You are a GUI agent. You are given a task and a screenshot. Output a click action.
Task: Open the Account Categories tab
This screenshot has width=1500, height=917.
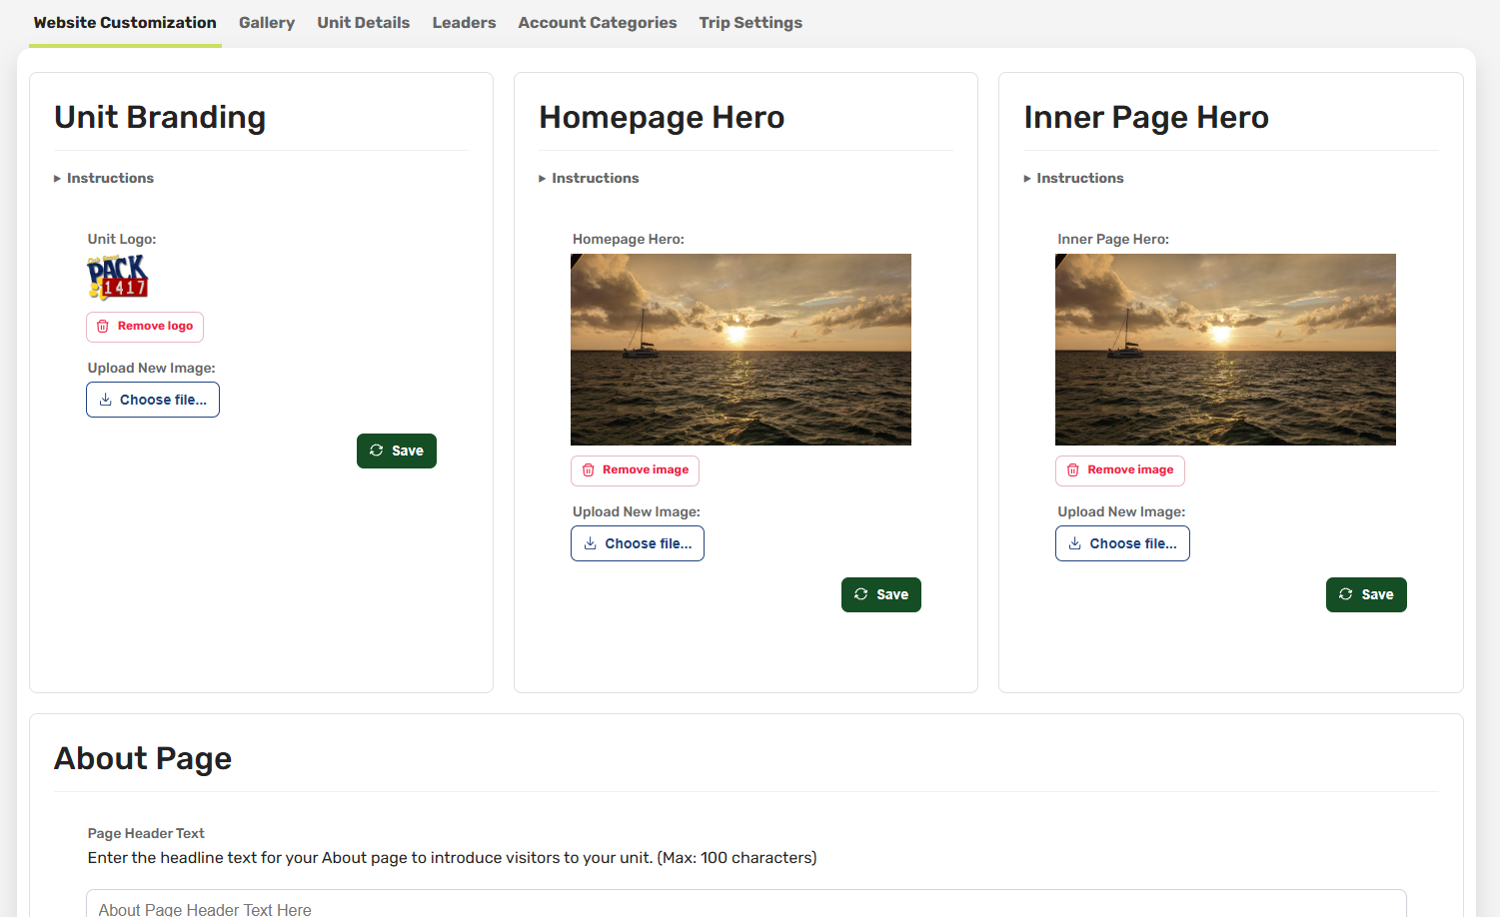(598, 22)
